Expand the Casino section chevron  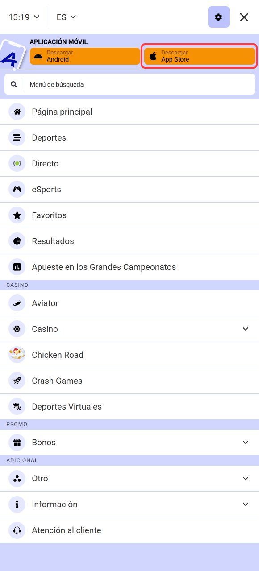click(245, 329)
